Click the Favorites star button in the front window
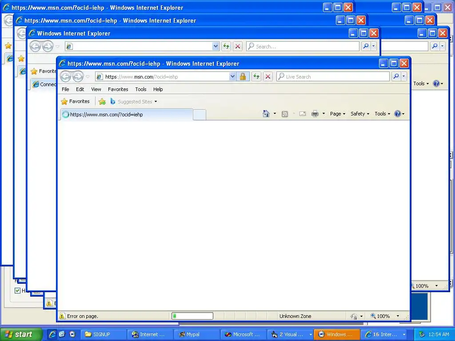 [76, 102]
